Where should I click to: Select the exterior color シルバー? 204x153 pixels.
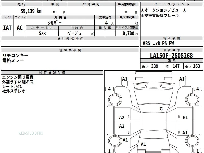55,23
